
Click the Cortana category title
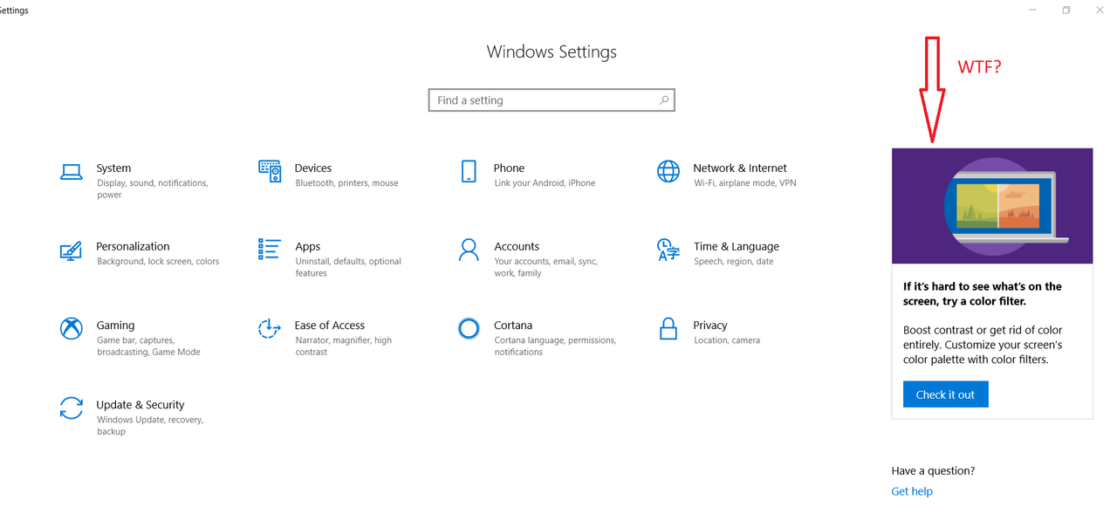(513, 326)
